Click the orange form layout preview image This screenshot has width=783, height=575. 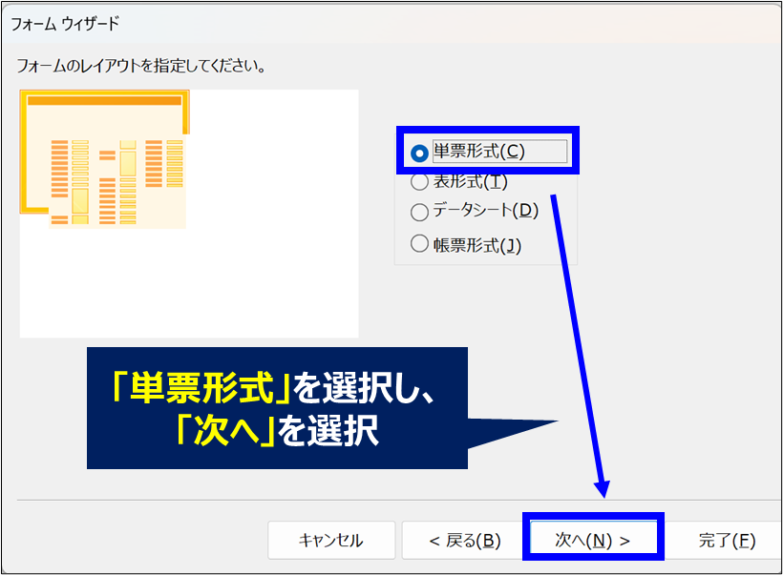click(105, 159)
